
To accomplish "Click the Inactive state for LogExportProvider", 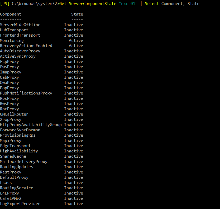I will [x=74, y=204].
